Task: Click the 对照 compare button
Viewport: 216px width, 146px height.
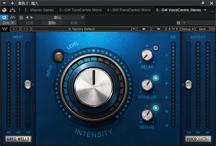Action: pos(29,23)
